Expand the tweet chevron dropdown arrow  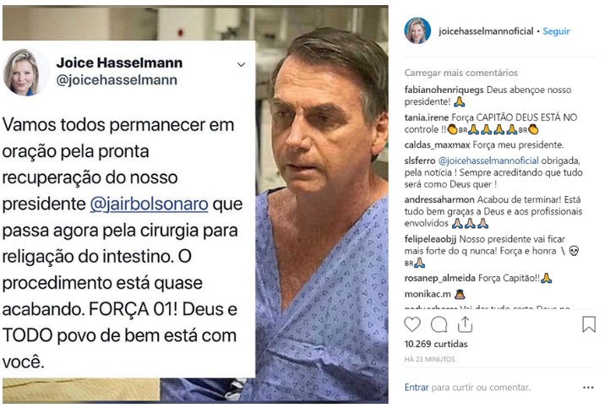tap(241, 65)
